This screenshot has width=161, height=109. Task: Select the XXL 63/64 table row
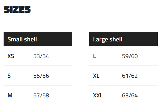pyautogui.click(x=123, y=95)
